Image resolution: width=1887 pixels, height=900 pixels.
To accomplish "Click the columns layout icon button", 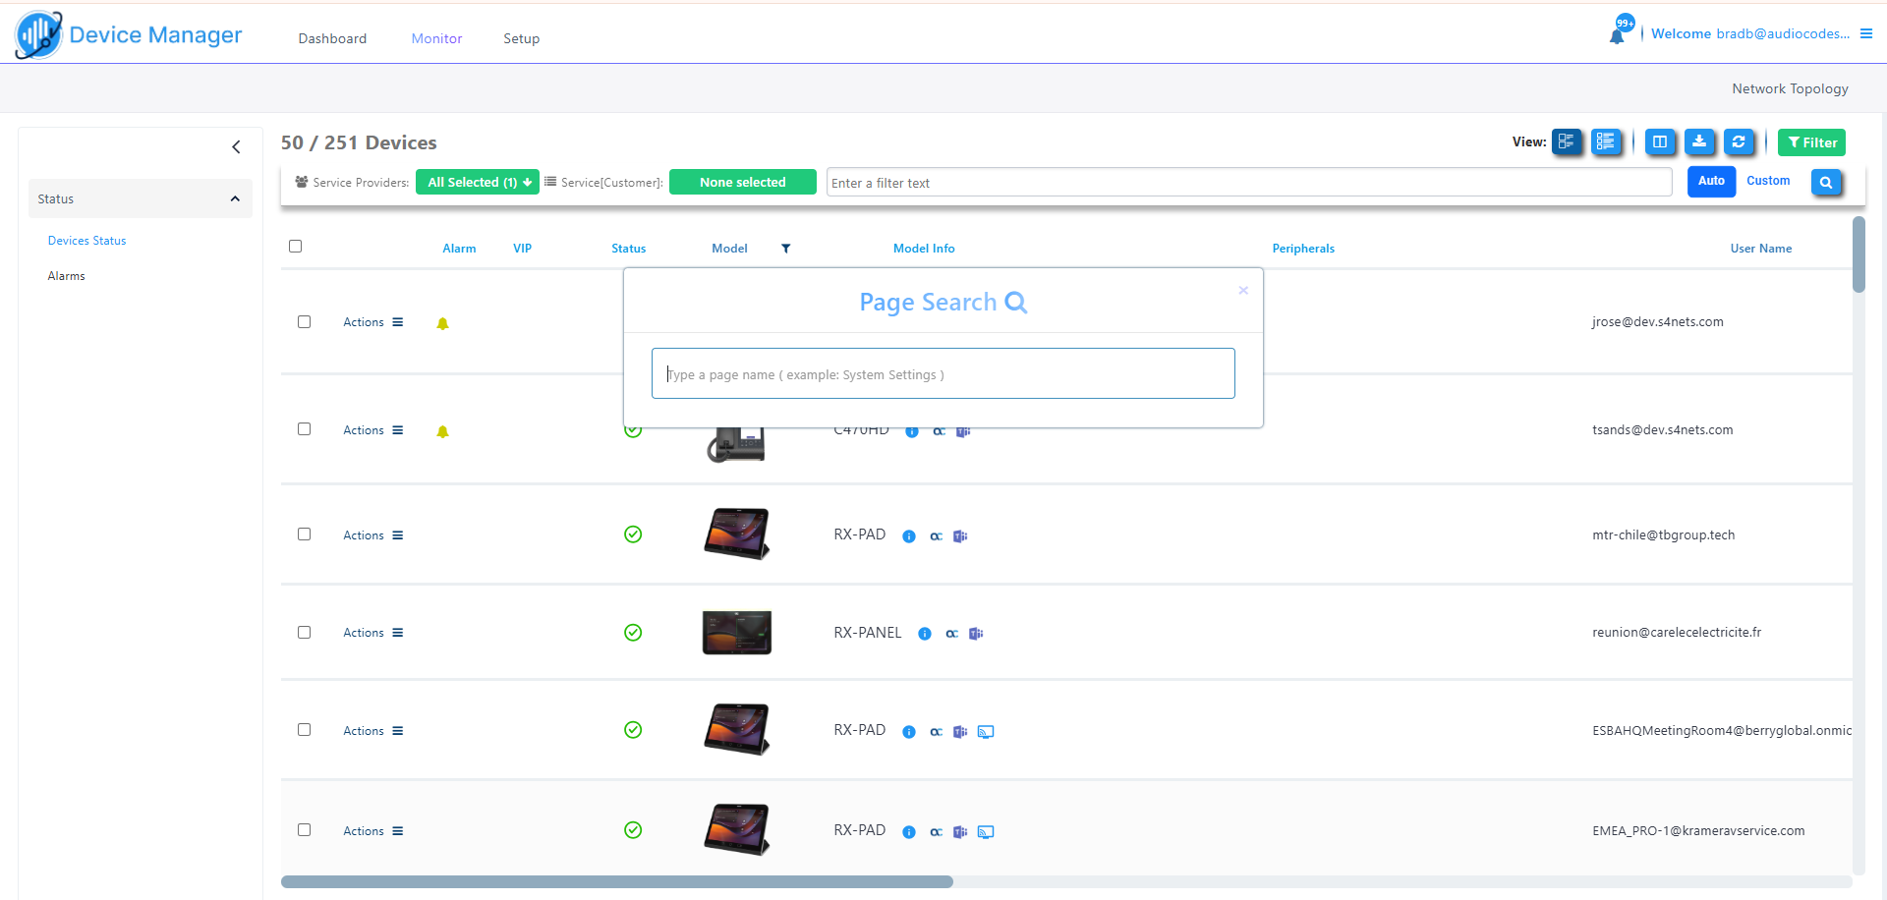I will click(x=1660, y=142).
